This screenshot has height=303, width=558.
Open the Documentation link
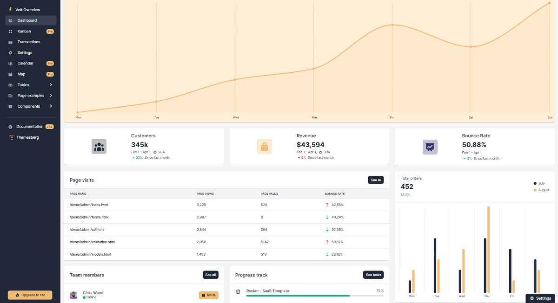tap(31, 127)
